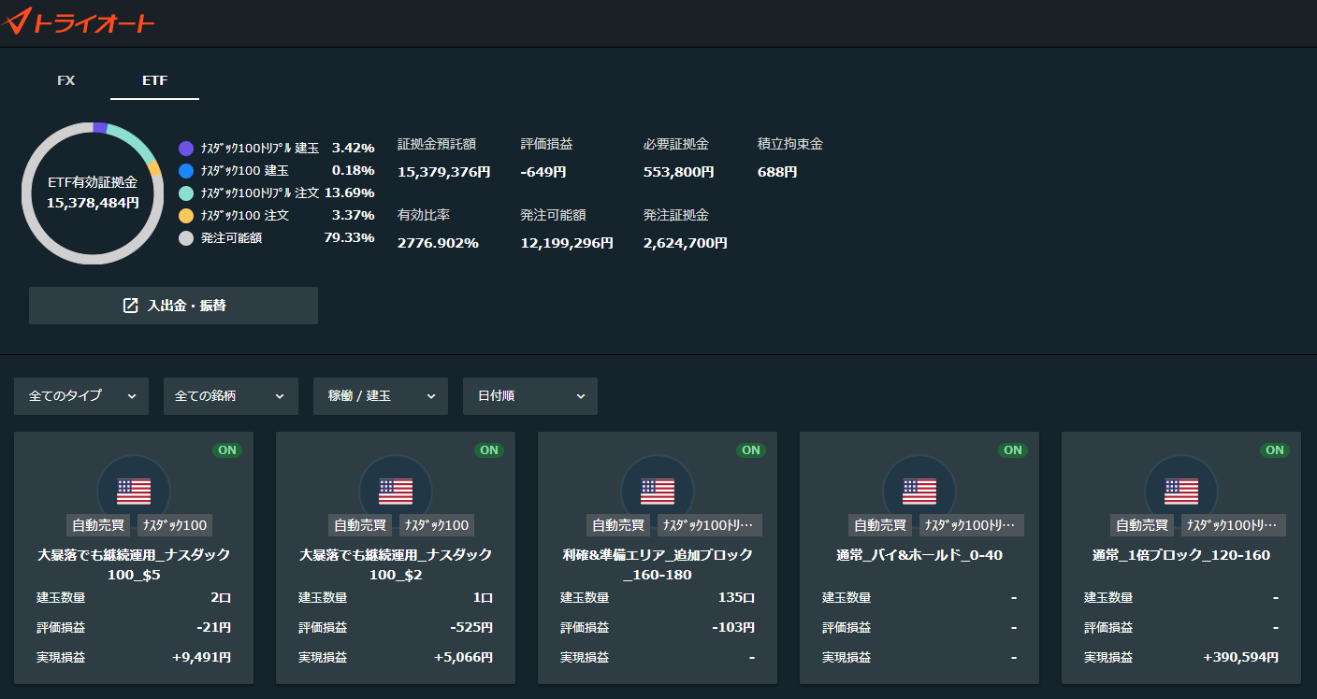Screen dimensions: 1317x699
Task: Click the トライオート logo
Action: click(79, 21)
